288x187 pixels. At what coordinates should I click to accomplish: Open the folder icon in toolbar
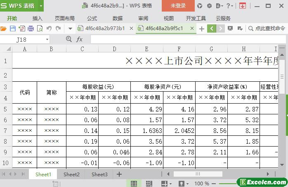click(3, 28)
